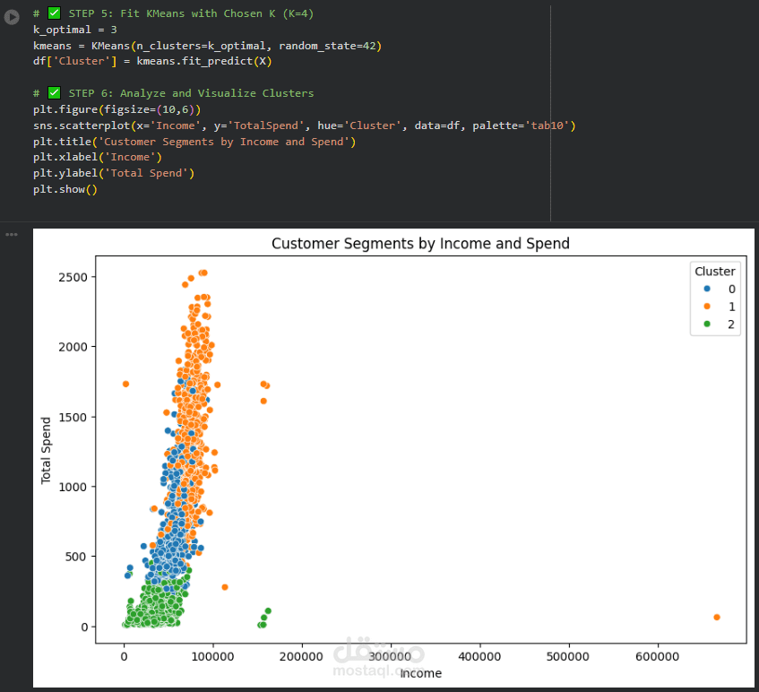Click the 'tab10' palette string in code
Image resolution: width=759 pixels, height=692 pixels.
tap(547, 125)
